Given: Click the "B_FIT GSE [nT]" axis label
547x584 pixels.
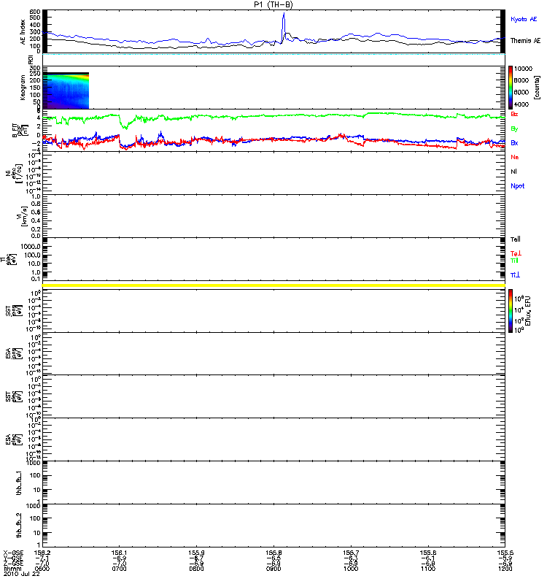Looking at the screenshot, I should (x=20, y=131).
